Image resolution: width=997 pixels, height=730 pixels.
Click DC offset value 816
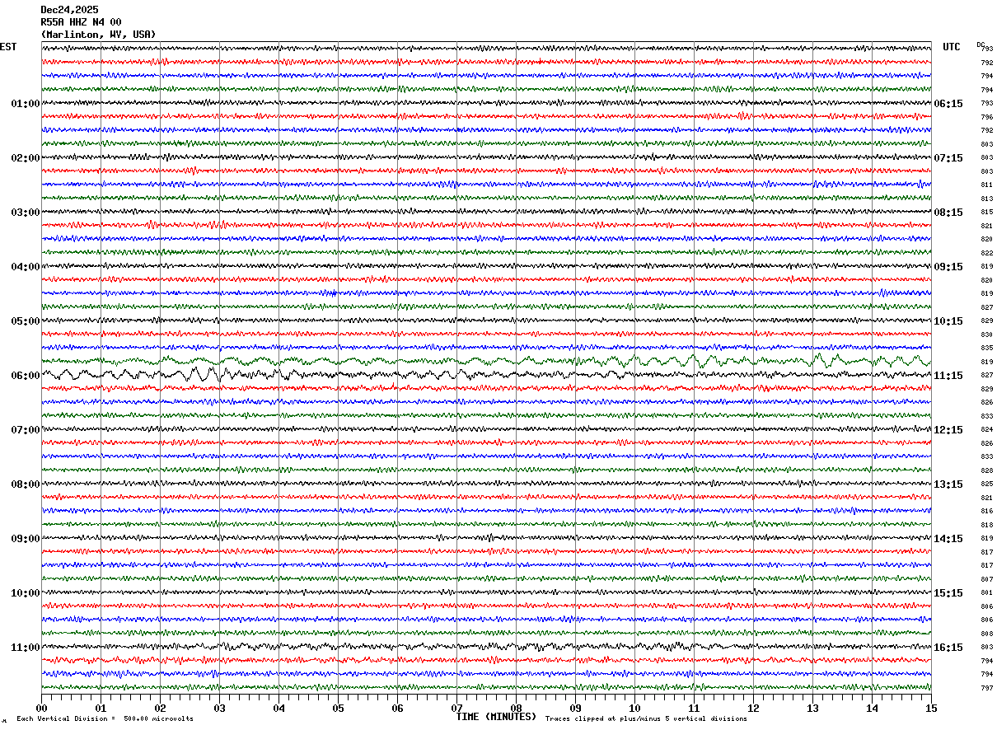986,512
